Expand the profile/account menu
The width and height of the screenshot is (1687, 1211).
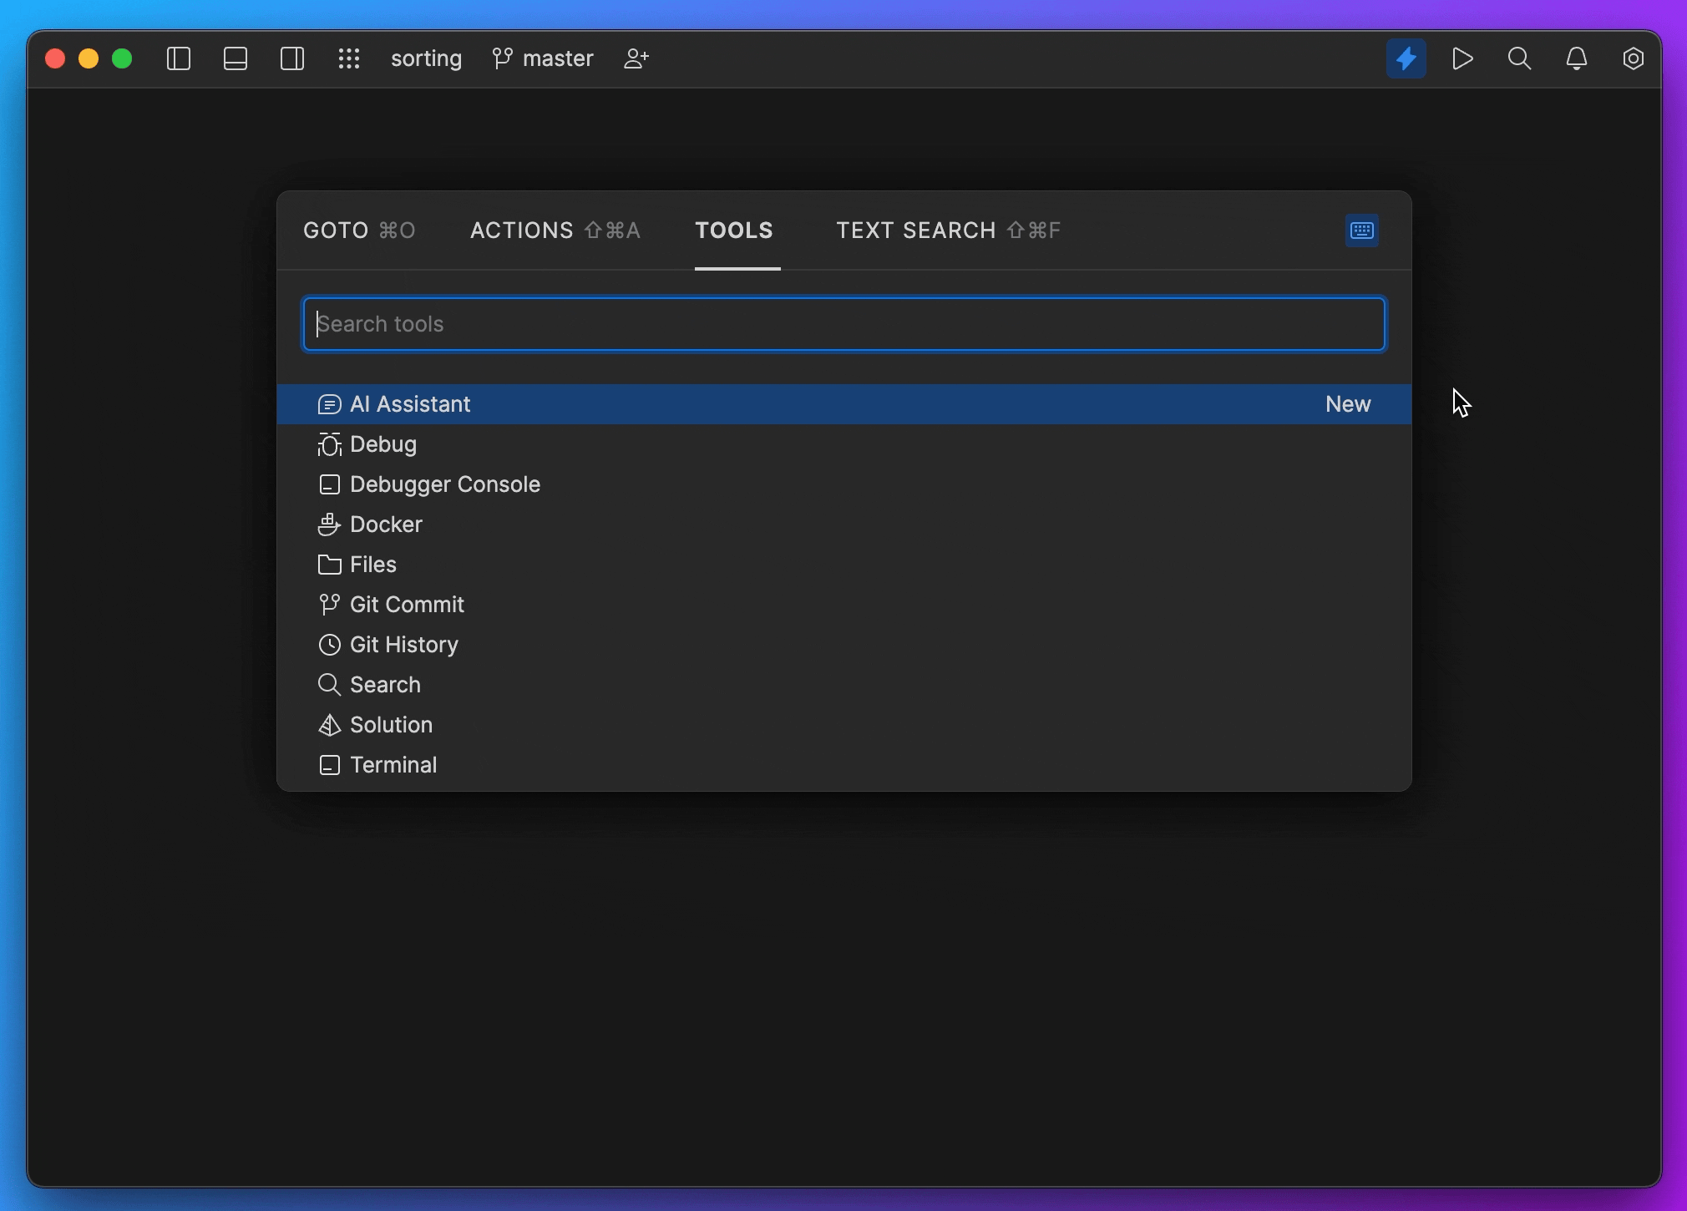click(636, 58)
